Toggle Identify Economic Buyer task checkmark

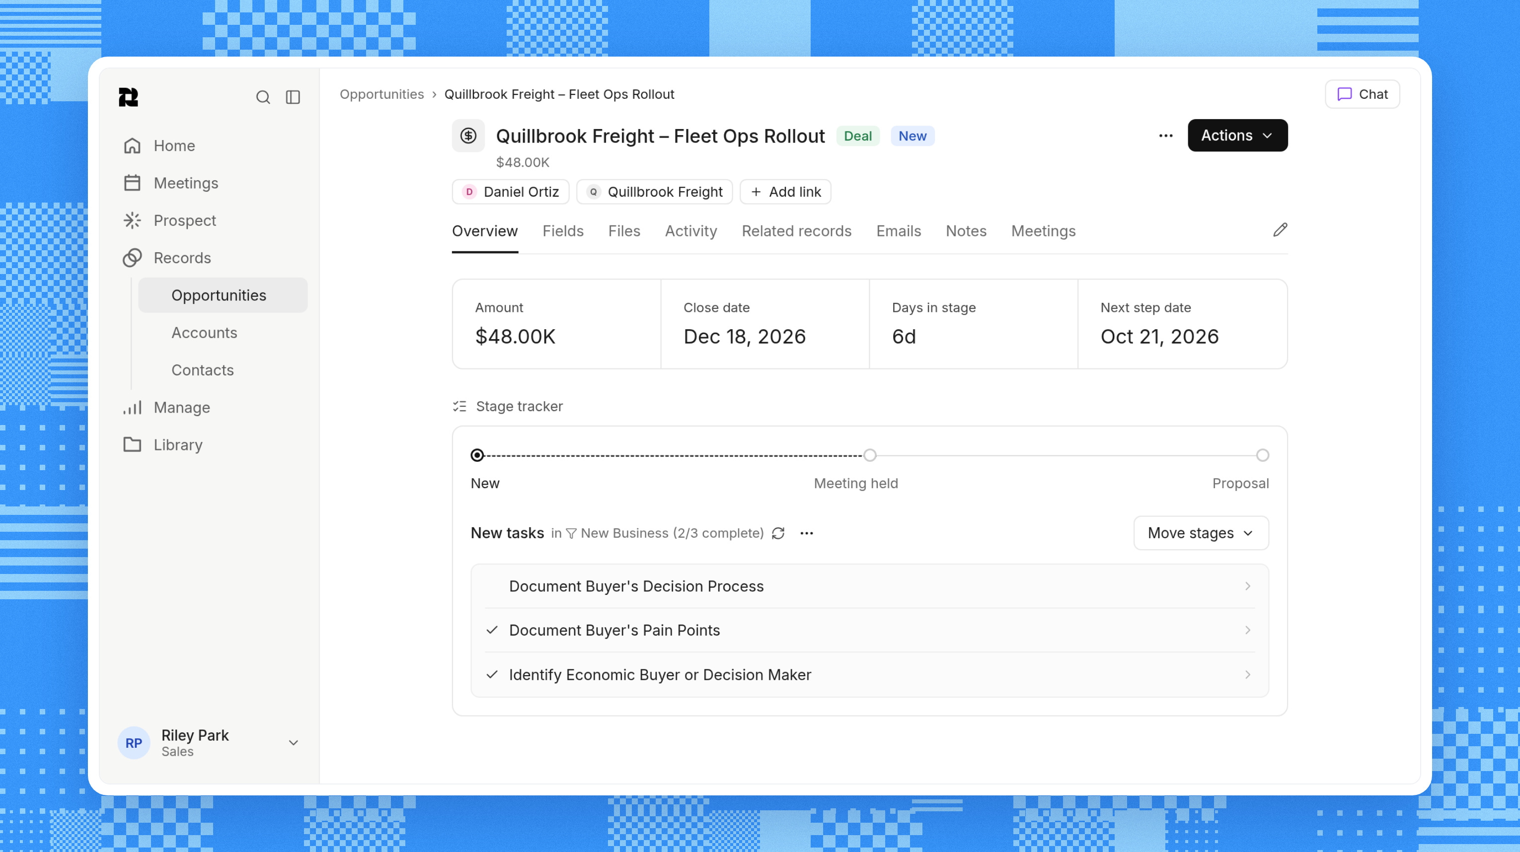coord(492,675)
